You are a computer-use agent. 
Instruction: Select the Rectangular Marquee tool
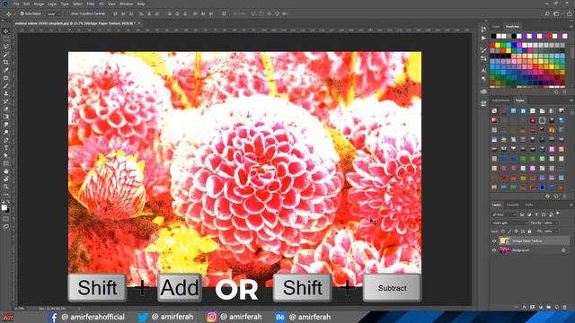(x=6, y=39)
